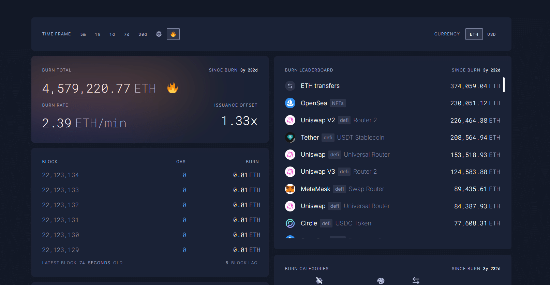
Task: Click SINCE BURN label in Burn Categories header
Action: (466, 269)
